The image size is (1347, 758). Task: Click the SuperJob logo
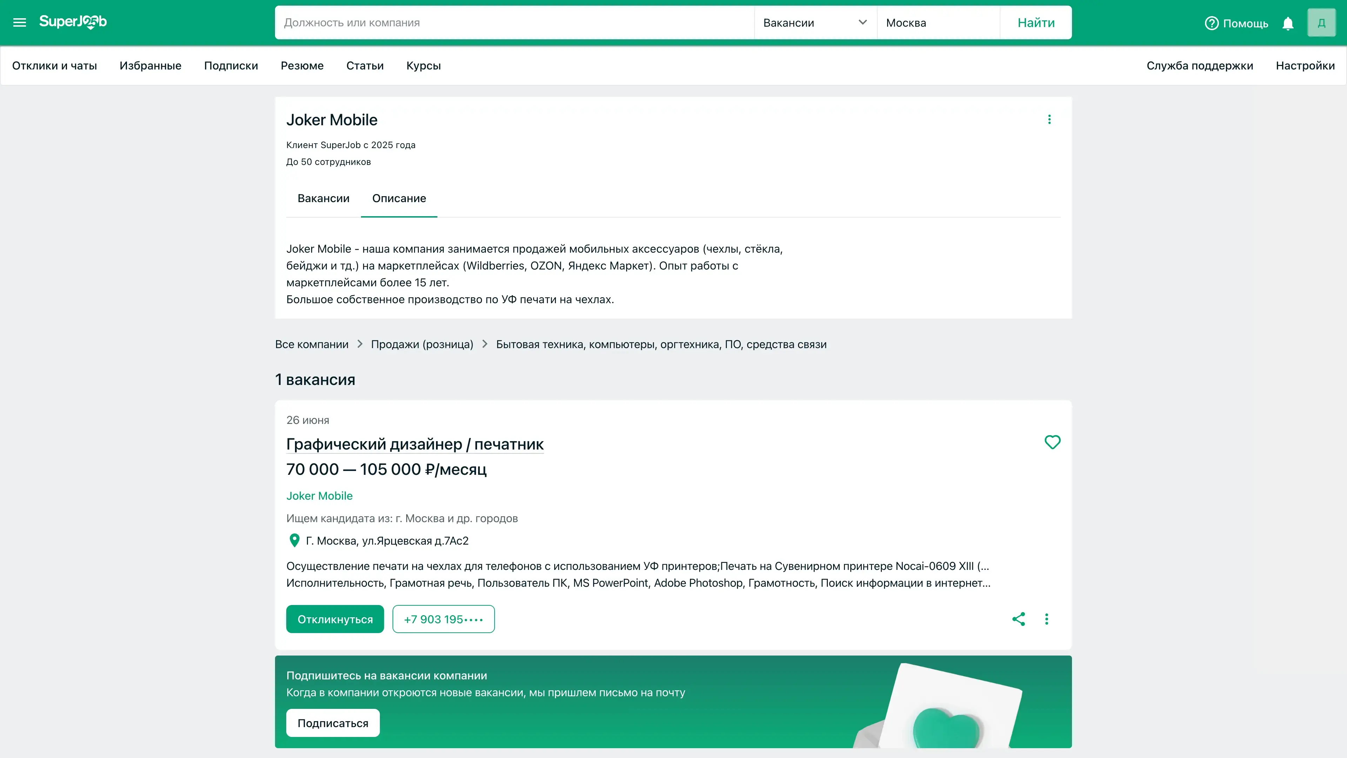pyautogui.click(x=73, y=22)
